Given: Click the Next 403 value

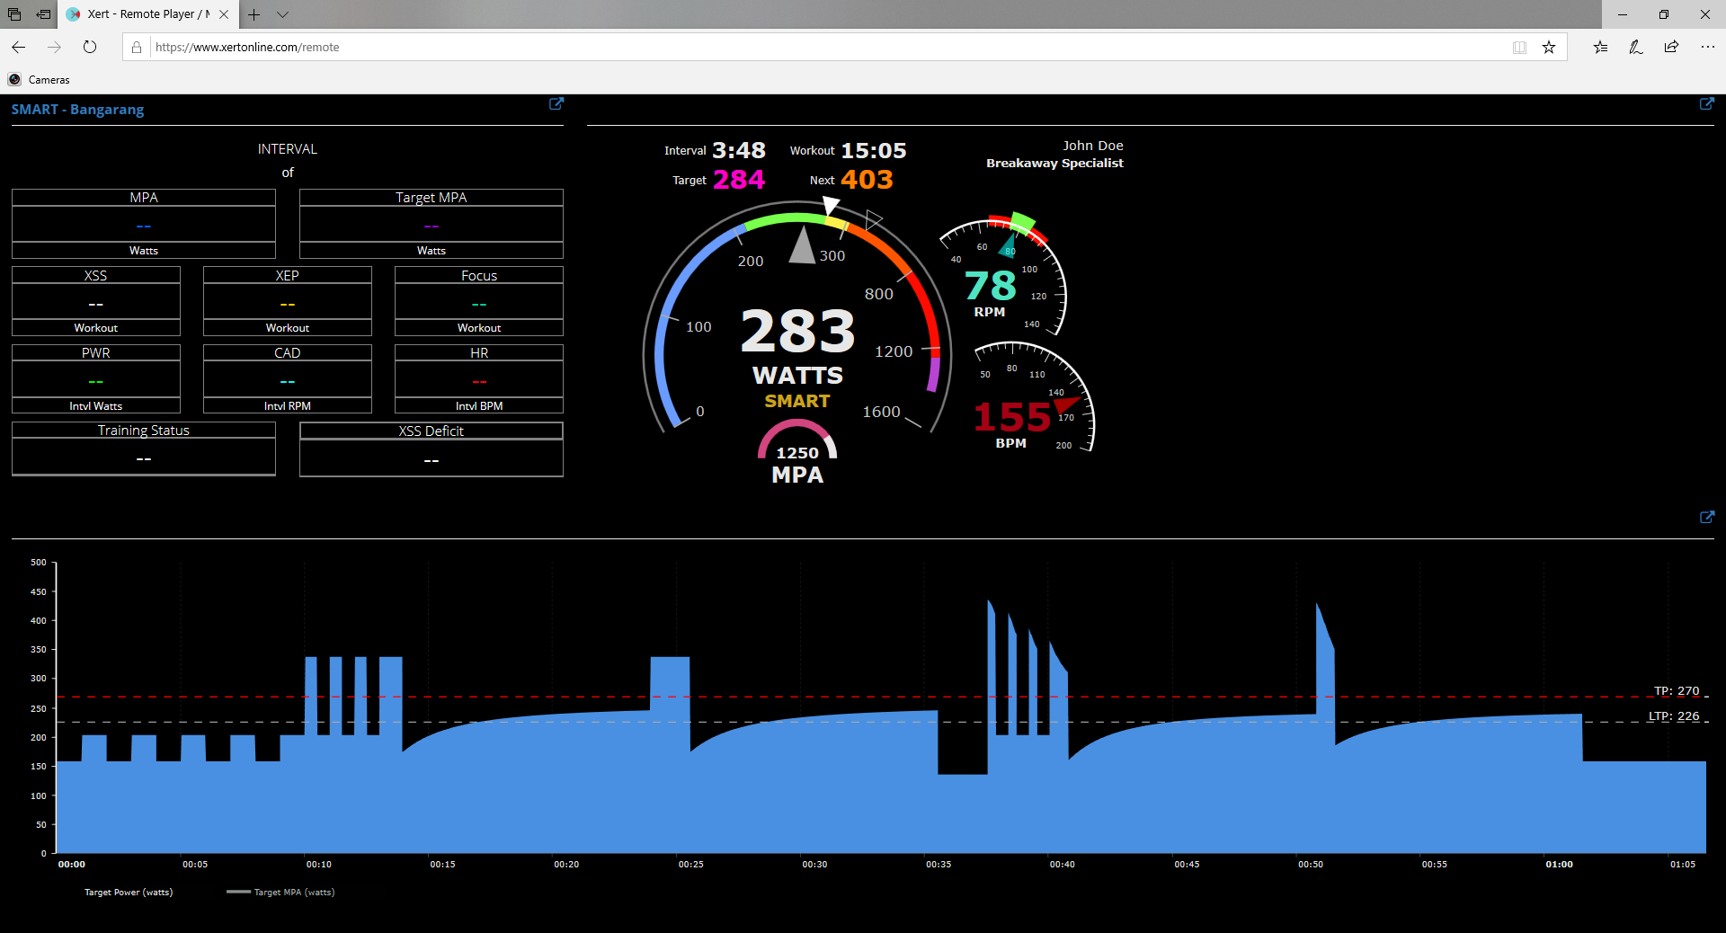Looking at the screenshot, I should [x=867, y=180].
